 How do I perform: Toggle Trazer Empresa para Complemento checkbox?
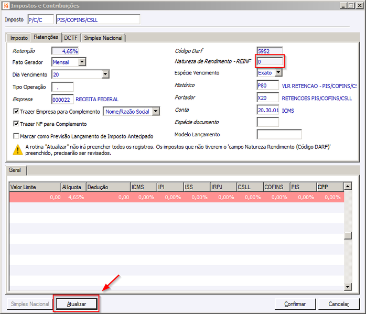tap(16, 112)
